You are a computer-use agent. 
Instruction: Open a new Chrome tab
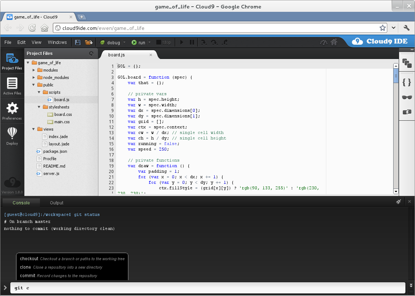click(82, 17)
